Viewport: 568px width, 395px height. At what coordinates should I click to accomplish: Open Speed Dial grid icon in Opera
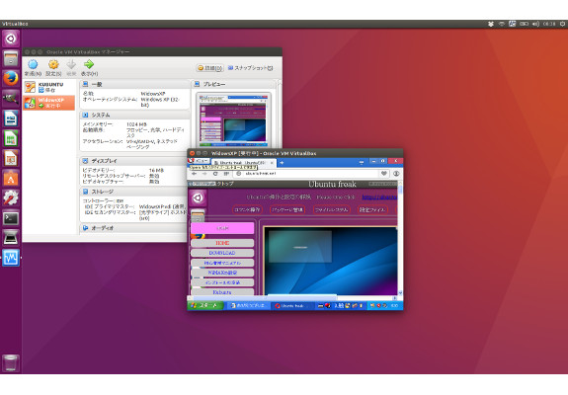226,174
